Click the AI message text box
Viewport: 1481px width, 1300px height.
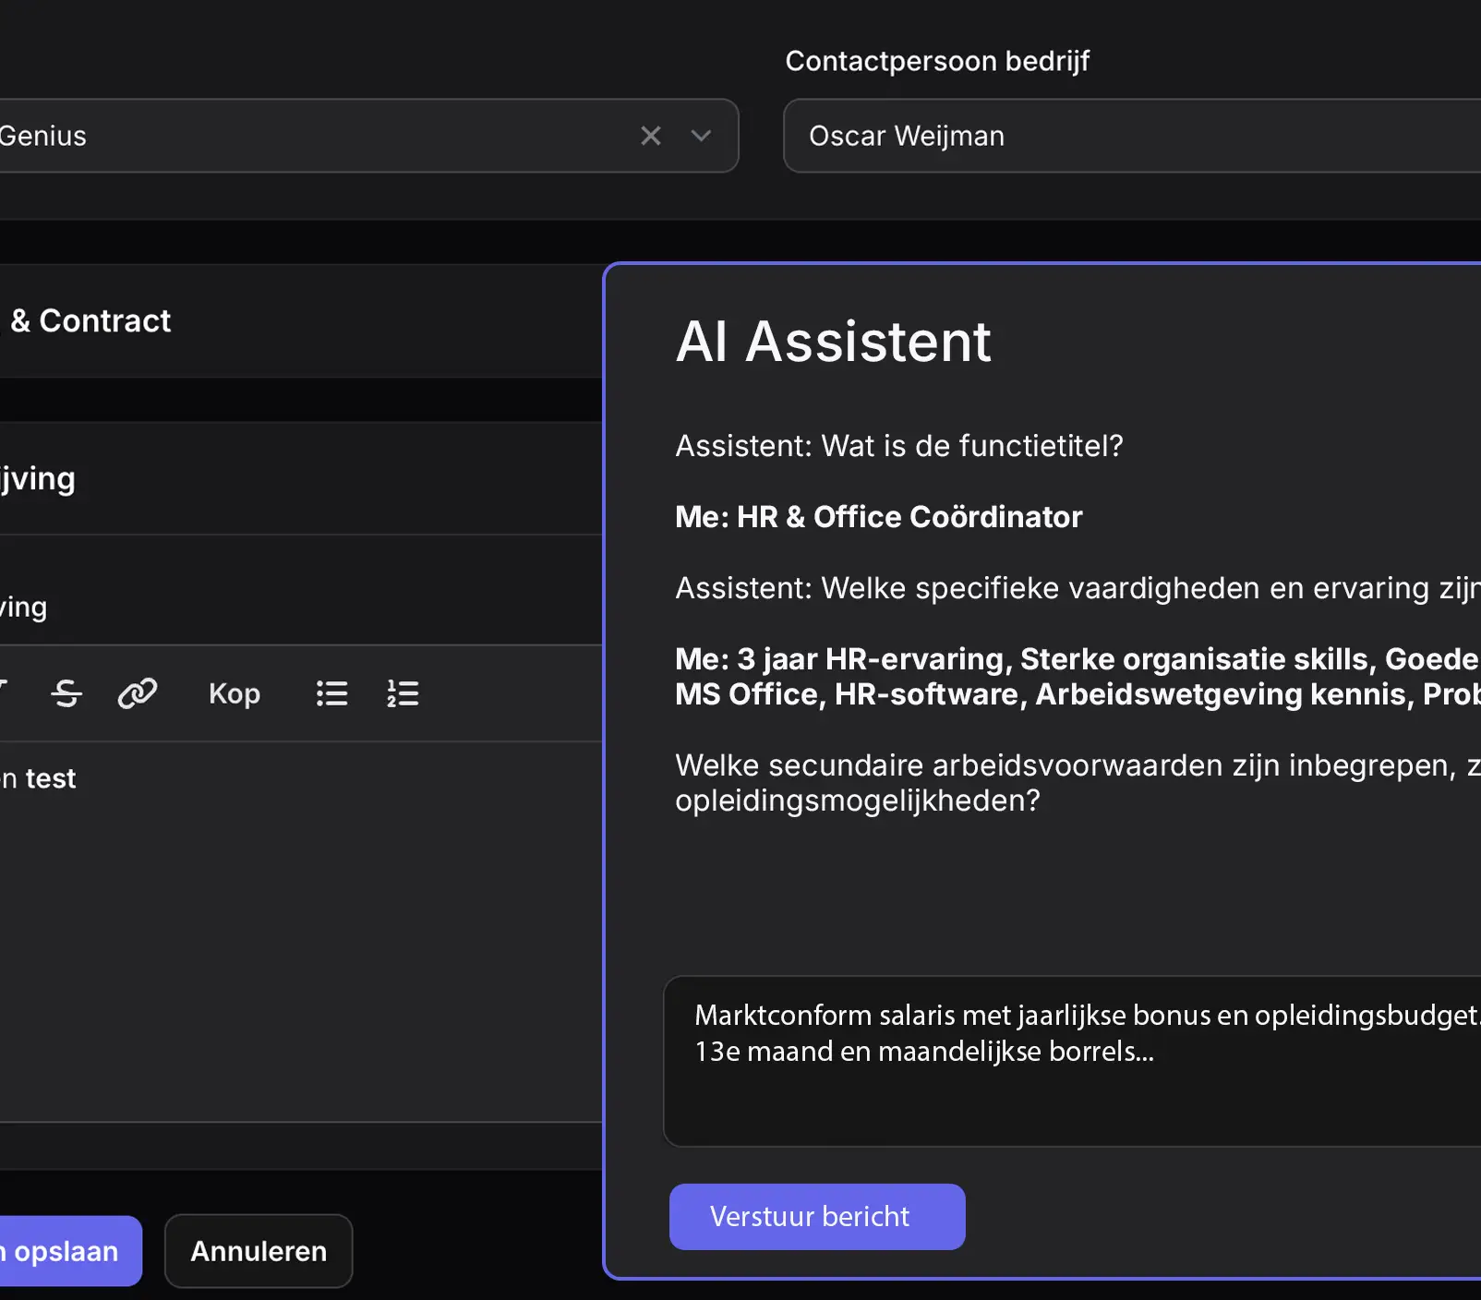[1072, 1061]
